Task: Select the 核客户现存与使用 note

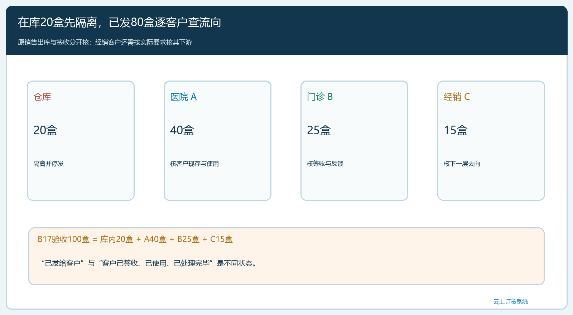Action: [194, 164]
